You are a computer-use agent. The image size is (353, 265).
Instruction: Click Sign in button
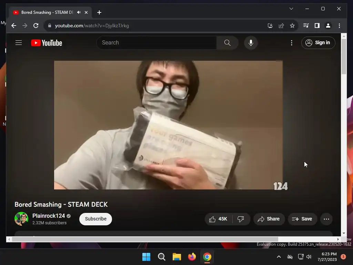(318, 42)
